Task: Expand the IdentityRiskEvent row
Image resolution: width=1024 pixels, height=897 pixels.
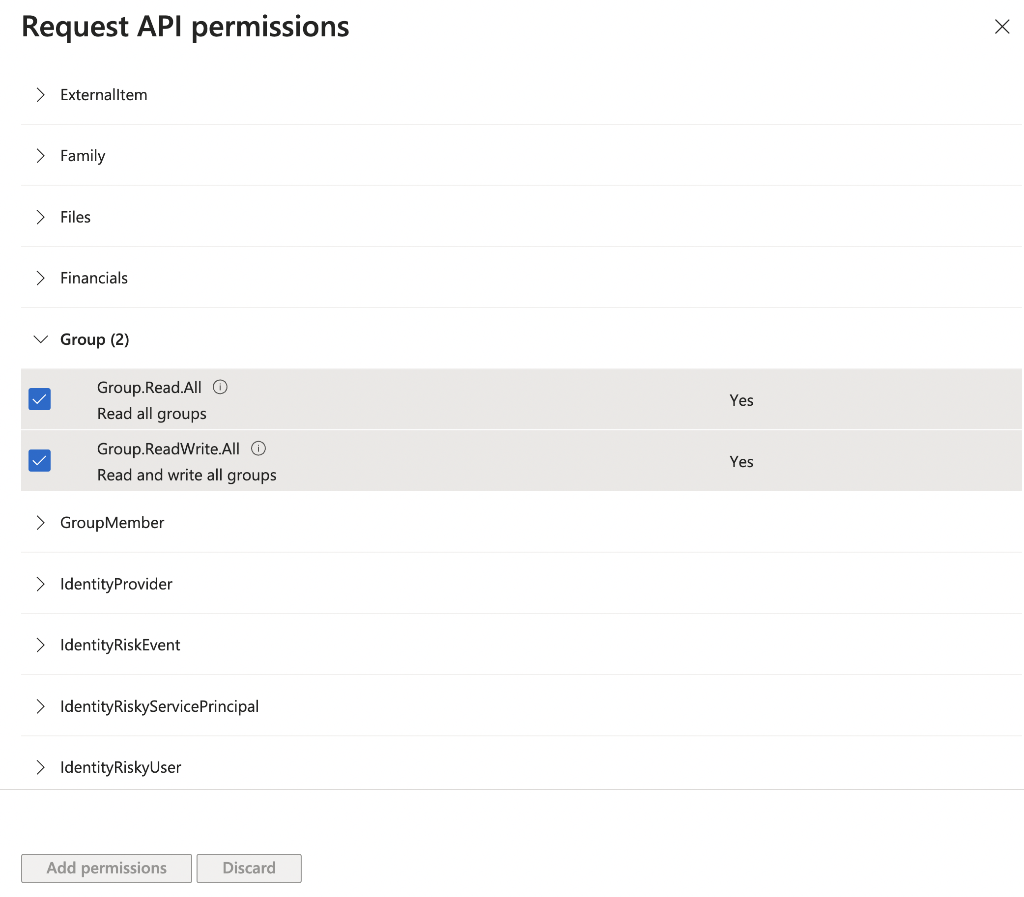Action: (41, 645)
